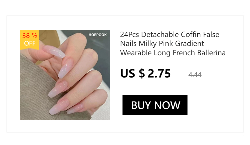Image resolution: width=250 pixels, height=145 pixels.
Task: Click the US $ currency label
Action: pyautogui.click(x=132, y=73)
